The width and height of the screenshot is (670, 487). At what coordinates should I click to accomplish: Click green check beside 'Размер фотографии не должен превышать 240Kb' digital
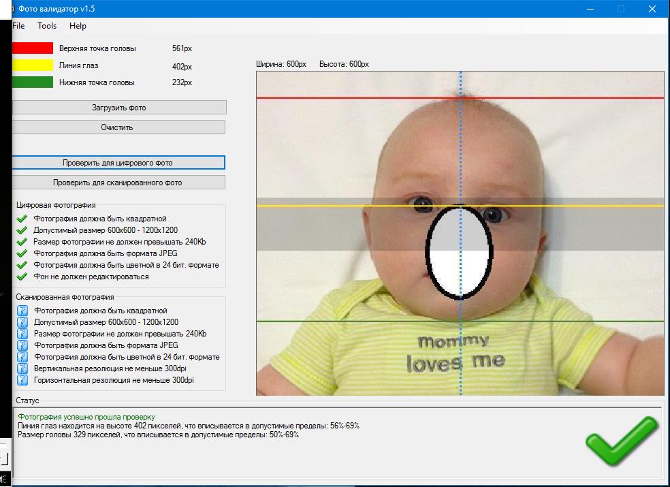pos(22,242)
